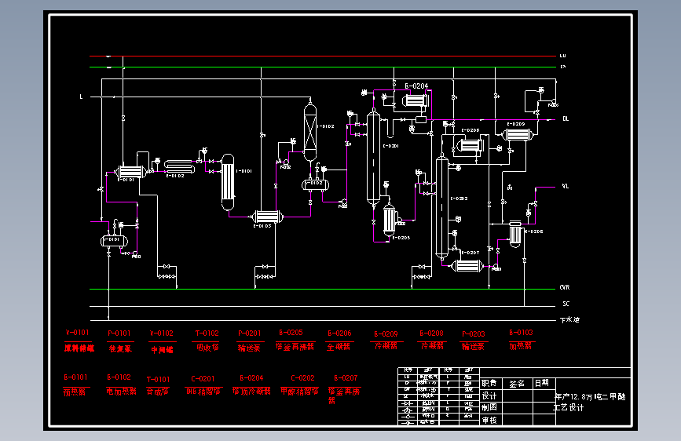Click the 下水道 sewer line label
This screenshot has height=441, width=681.
[569, 320]
